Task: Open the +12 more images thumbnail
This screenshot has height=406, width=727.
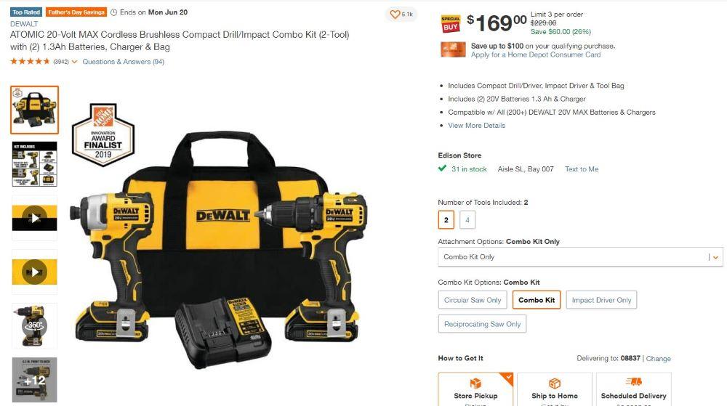Action: [x=34, y=380]
